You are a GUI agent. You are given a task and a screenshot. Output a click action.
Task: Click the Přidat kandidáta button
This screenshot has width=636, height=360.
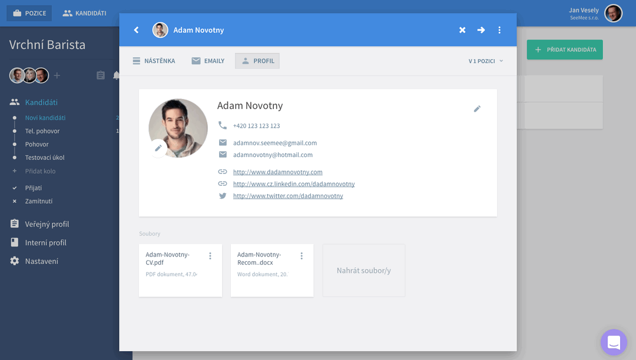(x=565, y=49)
